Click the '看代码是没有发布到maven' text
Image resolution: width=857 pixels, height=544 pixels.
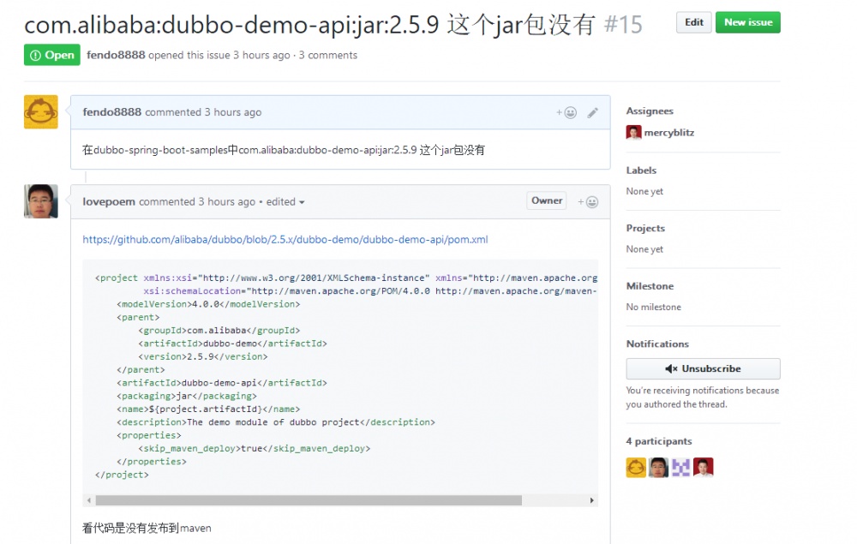pyautogui.click(x=147, y=529)
